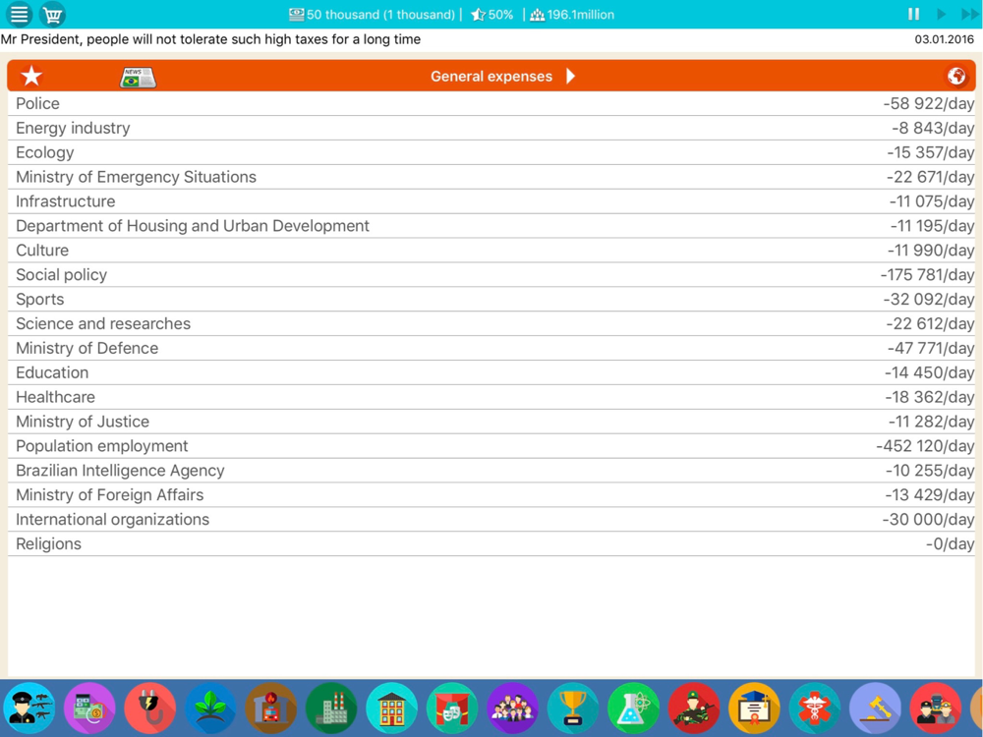Click the money balance indicator in top bar
983x737 pixels.
click(373, 15)
